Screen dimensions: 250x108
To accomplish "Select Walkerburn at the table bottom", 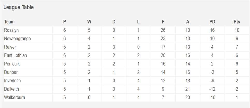I will [x=15, y=98].
